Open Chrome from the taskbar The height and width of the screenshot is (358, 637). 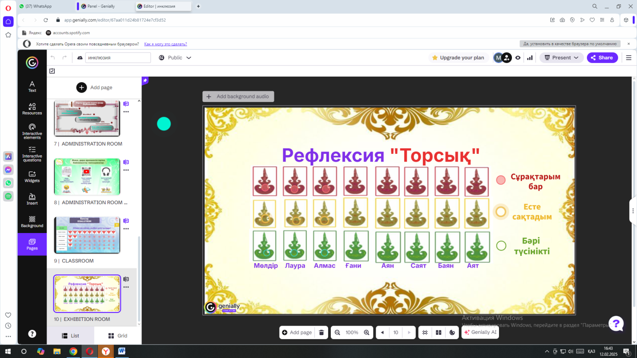pos(73,352)
